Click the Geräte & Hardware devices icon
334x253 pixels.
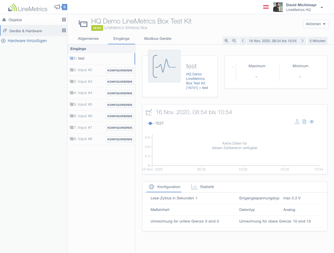5,31
